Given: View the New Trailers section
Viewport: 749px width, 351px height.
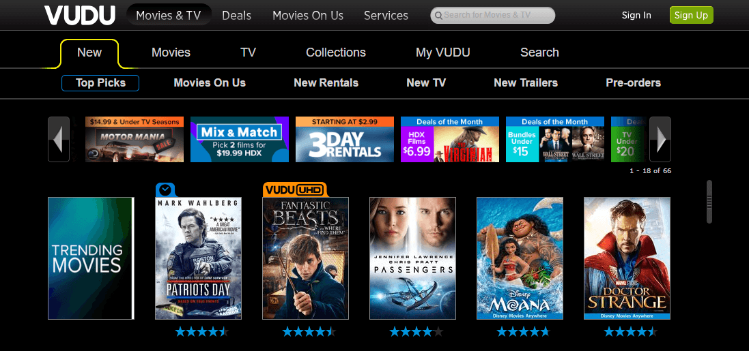Looking at the screenshot, I should point(526,83).
